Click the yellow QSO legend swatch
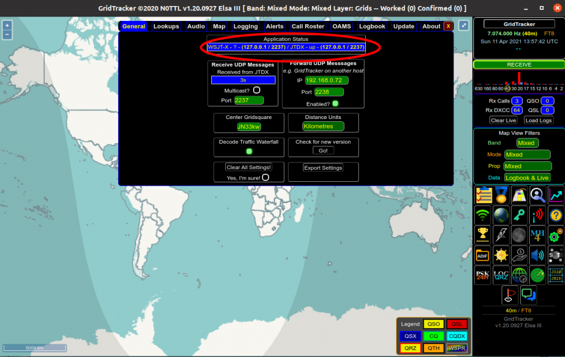The height and width of the screenshot is (357, 565). pos(434,324)
